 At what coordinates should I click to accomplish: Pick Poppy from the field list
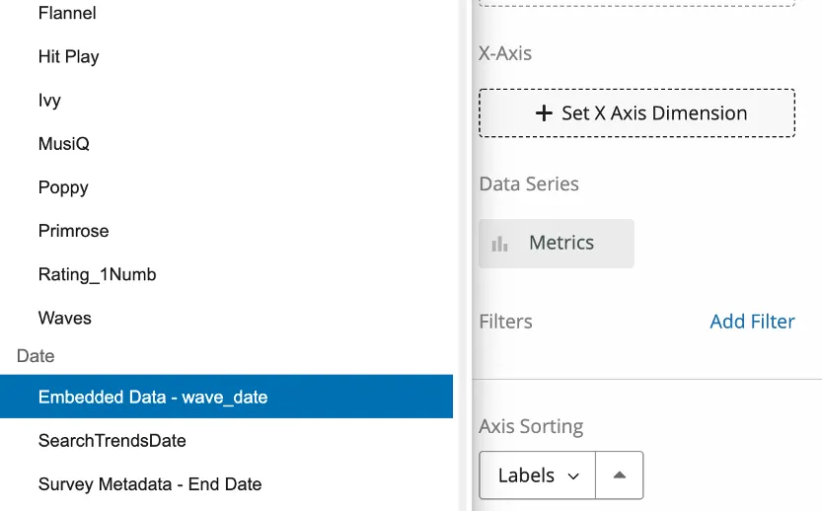pos(63,187)
